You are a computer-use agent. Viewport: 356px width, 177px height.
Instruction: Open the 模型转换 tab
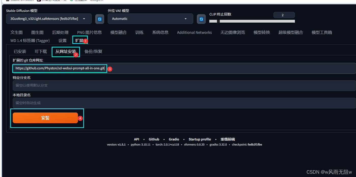click(262, 32)
